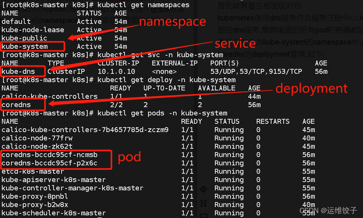363x218 pixels.
Task: Click the '<none>' external IP value
Action: pyautogui.click(x=164, y=72)
